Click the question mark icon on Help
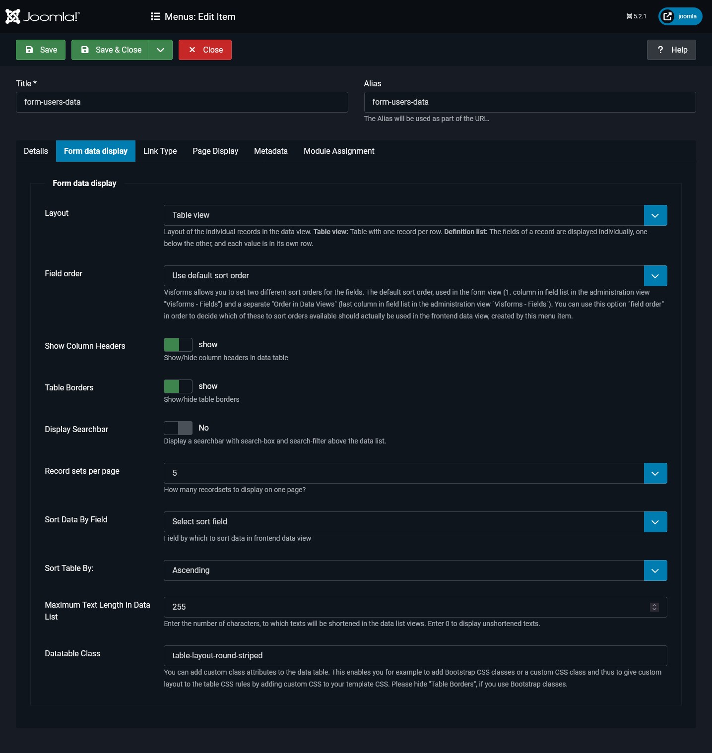This screenshot has height=753, width=712. click(660, 50)
